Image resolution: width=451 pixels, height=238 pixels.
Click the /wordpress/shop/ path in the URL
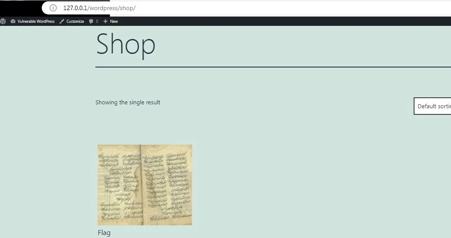[113, 8]
